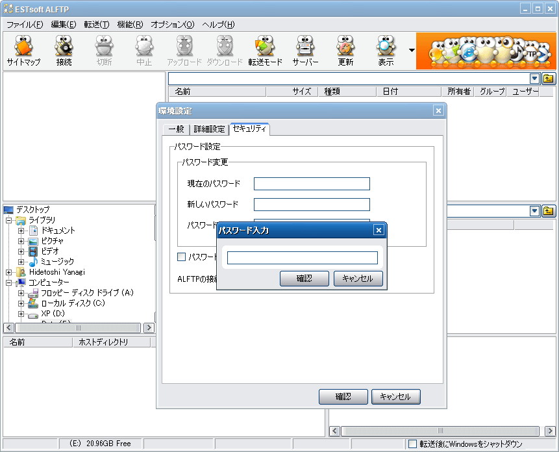Screen dimensions: 559x452
Task: Open the dropdown arrow beside 表示
Action: click(x=411, y=50)
